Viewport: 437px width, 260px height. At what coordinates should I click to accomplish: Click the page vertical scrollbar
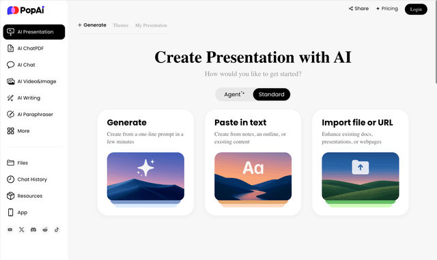point(436,42)
